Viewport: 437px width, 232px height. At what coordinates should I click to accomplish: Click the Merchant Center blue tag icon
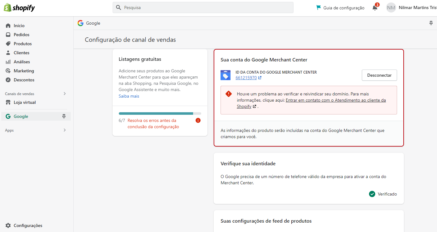226,75
